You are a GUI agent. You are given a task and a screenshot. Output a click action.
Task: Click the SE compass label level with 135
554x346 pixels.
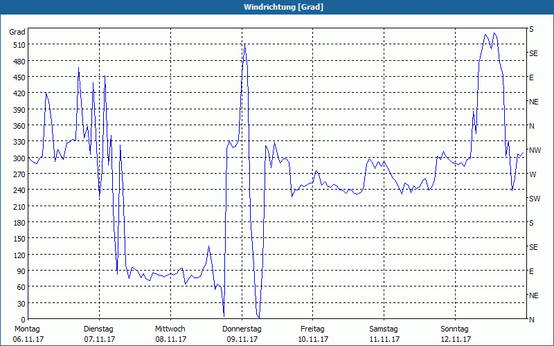point(533,247)
